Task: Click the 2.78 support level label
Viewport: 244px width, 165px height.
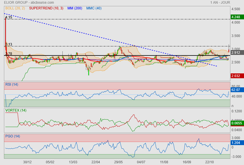Action: (9, 54)
